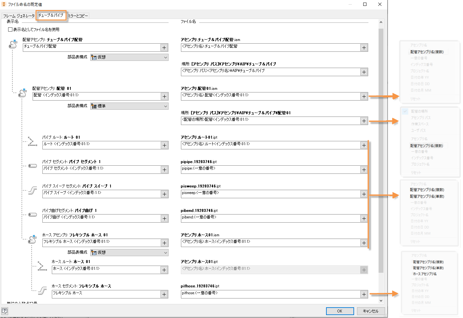Viewport: 463px width, 318px height.
Task: Click plus button beside pifhose file name field
Action: point(364,294)
